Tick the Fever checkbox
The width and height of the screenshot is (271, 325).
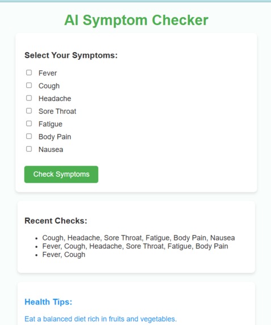[29, 73]
